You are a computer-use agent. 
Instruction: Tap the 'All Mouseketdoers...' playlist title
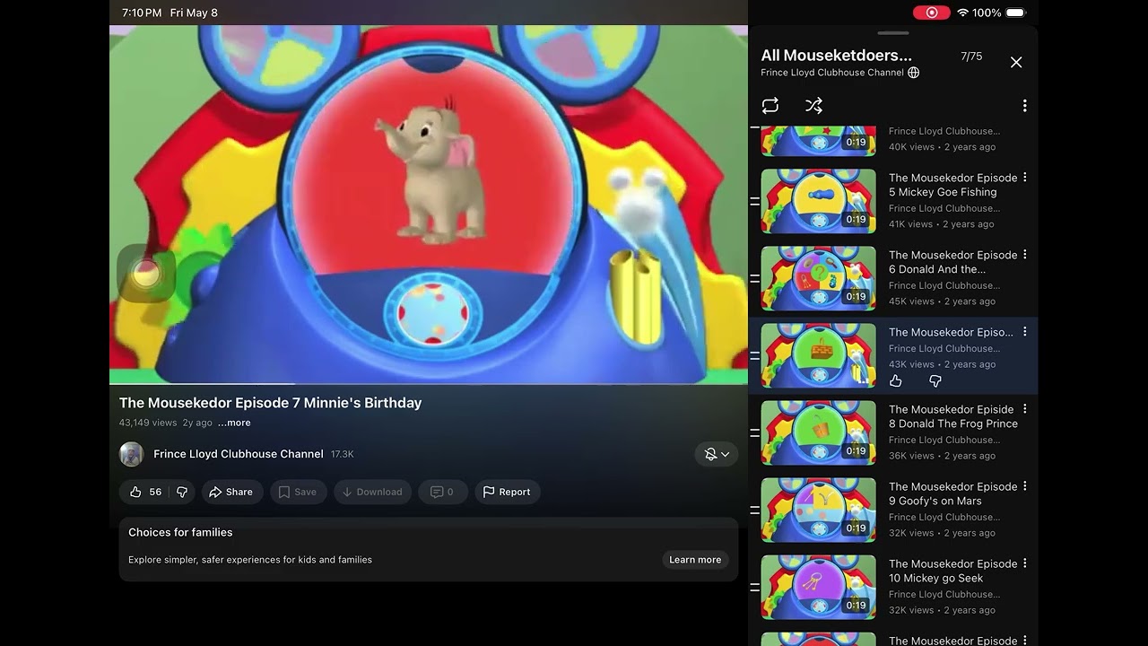click(836, 56)
